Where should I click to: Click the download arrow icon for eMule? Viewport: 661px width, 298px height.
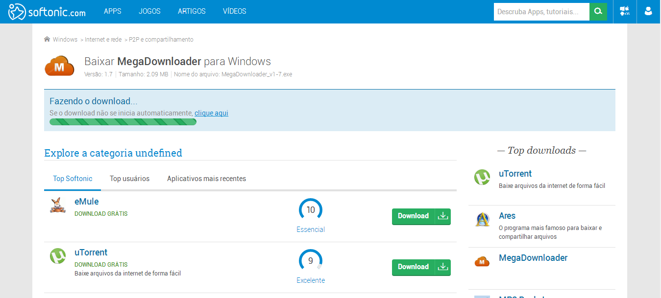(x=443, y=216)
